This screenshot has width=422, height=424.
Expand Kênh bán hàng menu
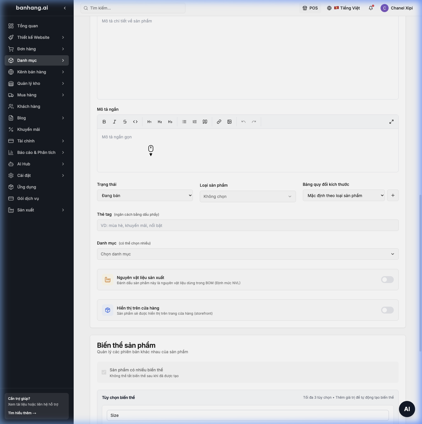tap(37, 72)
